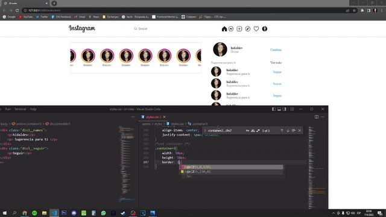Open the Maps bookmark
The height and width of the screenshot is (217, 386).
coord(94,17)
